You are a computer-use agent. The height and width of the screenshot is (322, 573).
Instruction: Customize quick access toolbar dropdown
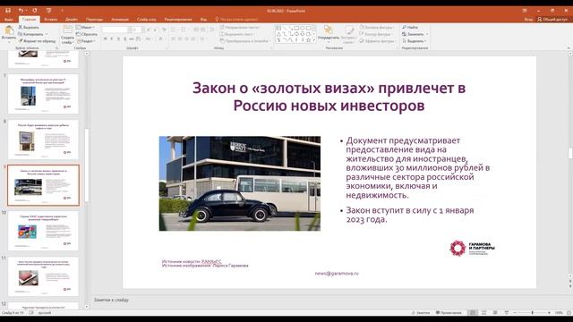point(62,11)
